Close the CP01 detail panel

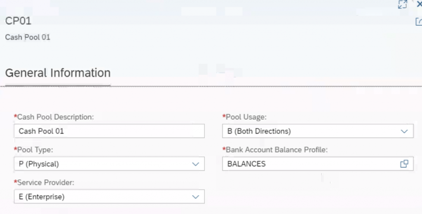pos(419,4)
